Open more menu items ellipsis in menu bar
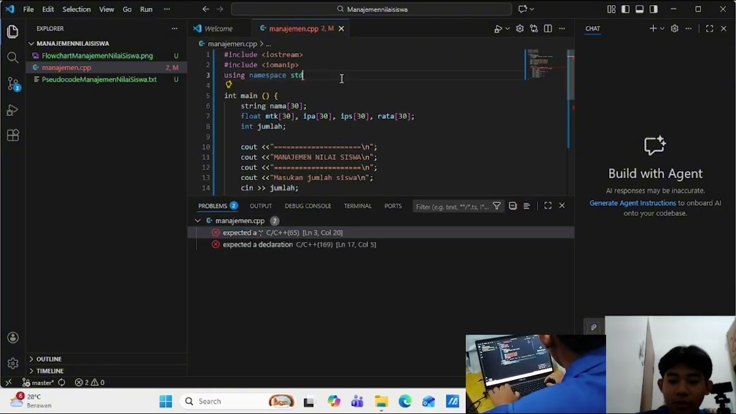The height and width of the screenshot is (414, 736). coord(167,9)
